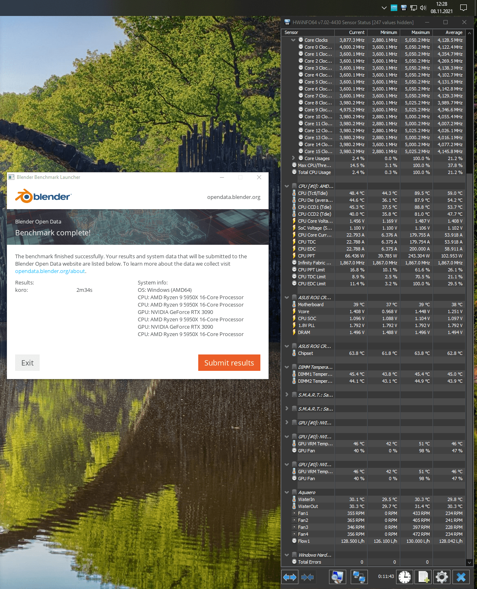Click the Average column header
The width and height of the screenshot is (477, 589).
point(449,32)
